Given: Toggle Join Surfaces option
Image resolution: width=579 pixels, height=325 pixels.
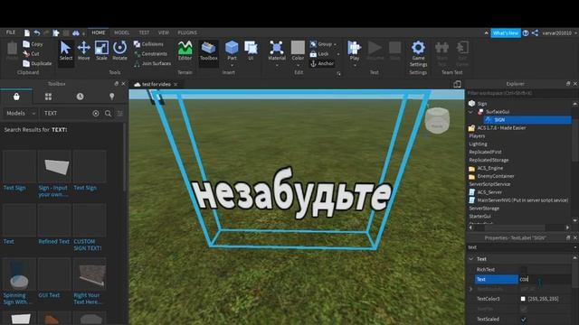Looking at the screenshot, I should coord(153,63).
